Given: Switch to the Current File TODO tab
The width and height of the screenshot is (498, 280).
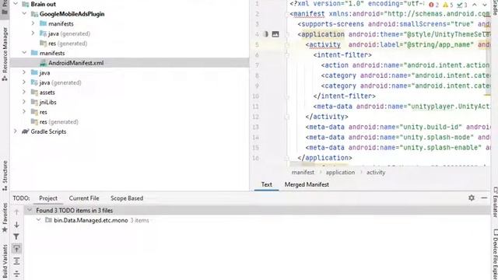Looking at the screenshot, I should [x=84, y=198].
